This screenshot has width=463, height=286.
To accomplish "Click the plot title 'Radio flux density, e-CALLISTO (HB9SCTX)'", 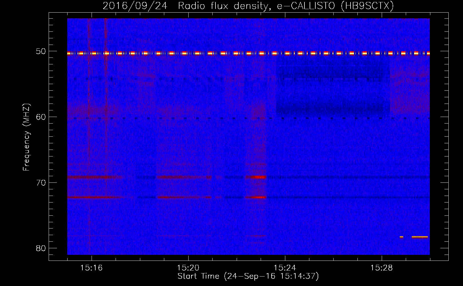I will (x=286, y=6).
